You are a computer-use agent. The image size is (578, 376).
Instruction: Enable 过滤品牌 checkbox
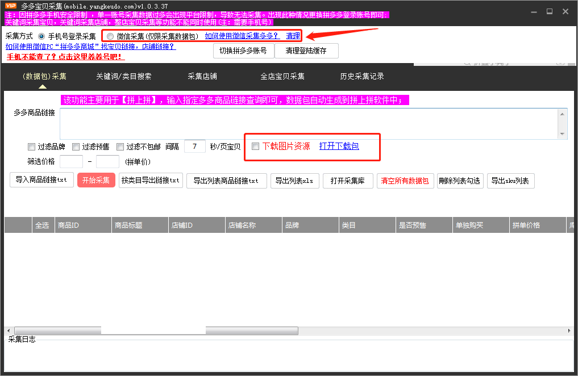tap(32, 147)
